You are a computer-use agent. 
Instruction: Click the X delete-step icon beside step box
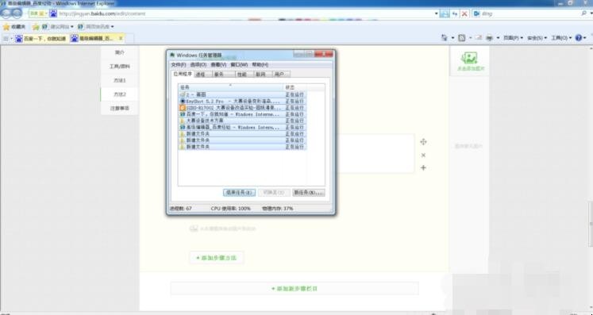click(423, 155)
